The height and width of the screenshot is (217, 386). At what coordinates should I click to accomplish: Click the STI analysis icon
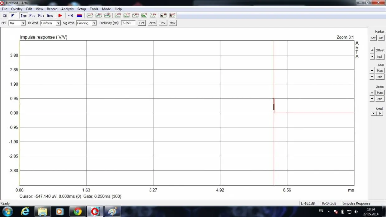tap(163, 15)
